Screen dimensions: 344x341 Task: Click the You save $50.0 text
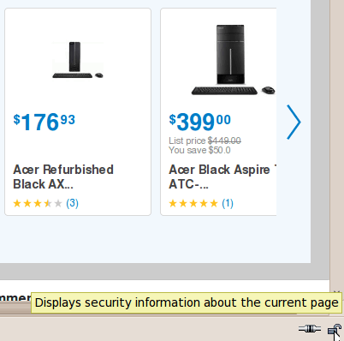tap(199, 150)
